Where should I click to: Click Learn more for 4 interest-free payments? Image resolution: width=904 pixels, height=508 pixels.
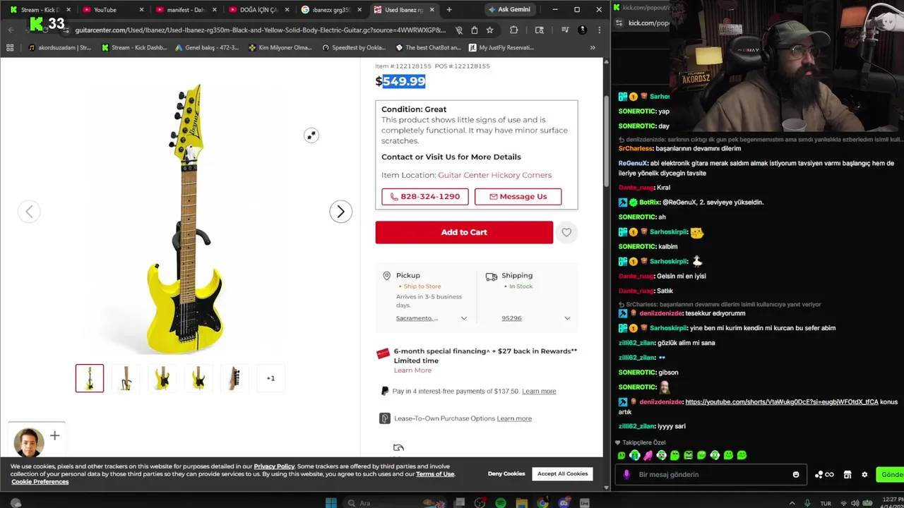pyautogui.click(x=539, y=392)
